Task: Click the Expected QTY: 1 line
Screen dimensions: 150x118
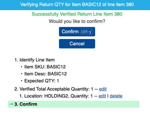Action: [42, 81]
